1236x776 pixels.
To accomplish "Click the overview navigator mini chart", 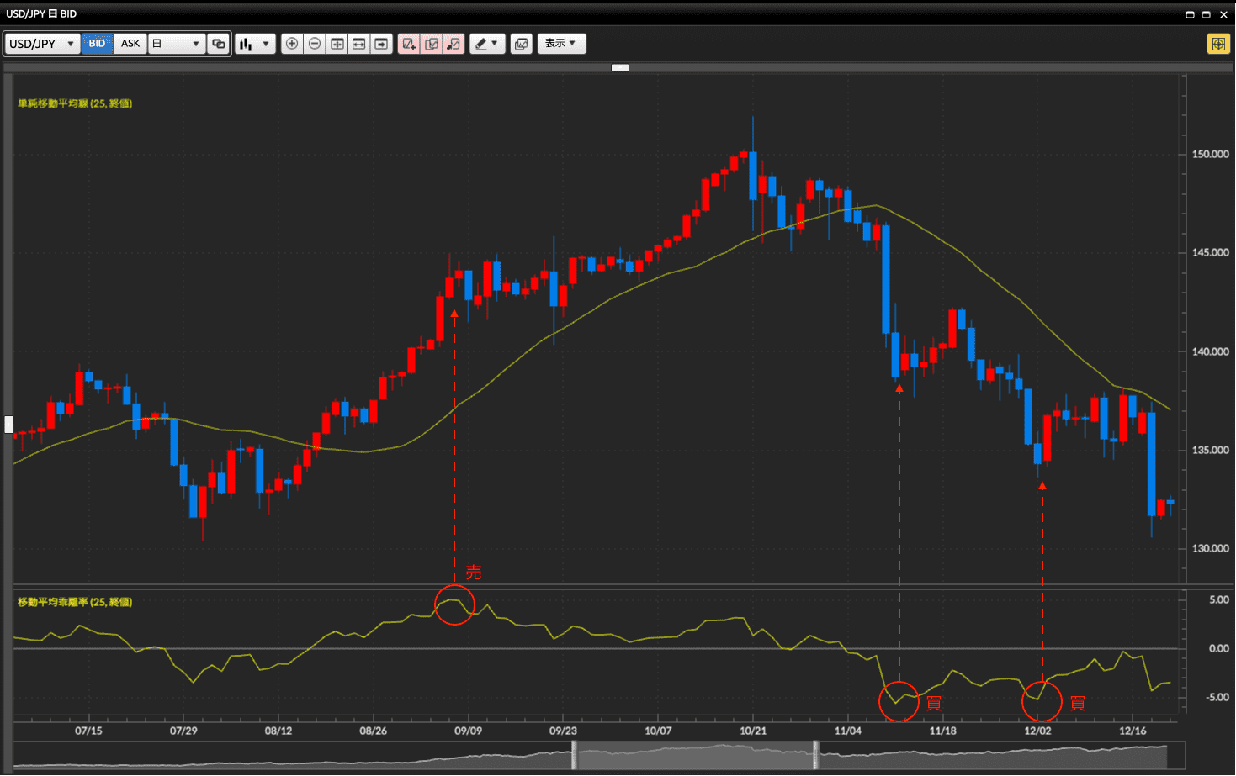I will tap(599, 755).
